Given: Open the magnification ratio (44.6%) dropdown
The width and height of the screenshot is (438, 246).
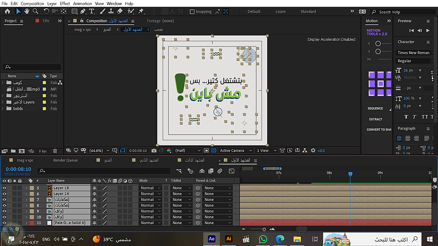Looking at the screenshot, I should click(x=99, y=151).
